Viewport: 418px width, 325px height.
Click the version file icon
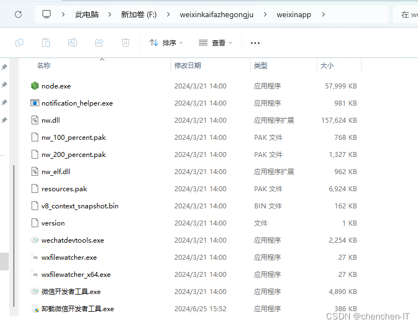click(35, 223)
